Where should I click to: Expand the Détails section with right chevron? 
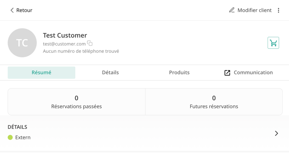[x=276, y=133]
